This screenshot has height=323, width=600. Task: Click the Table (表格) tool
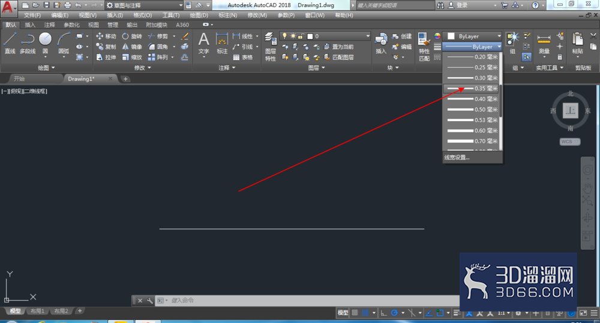coord(243,57)
